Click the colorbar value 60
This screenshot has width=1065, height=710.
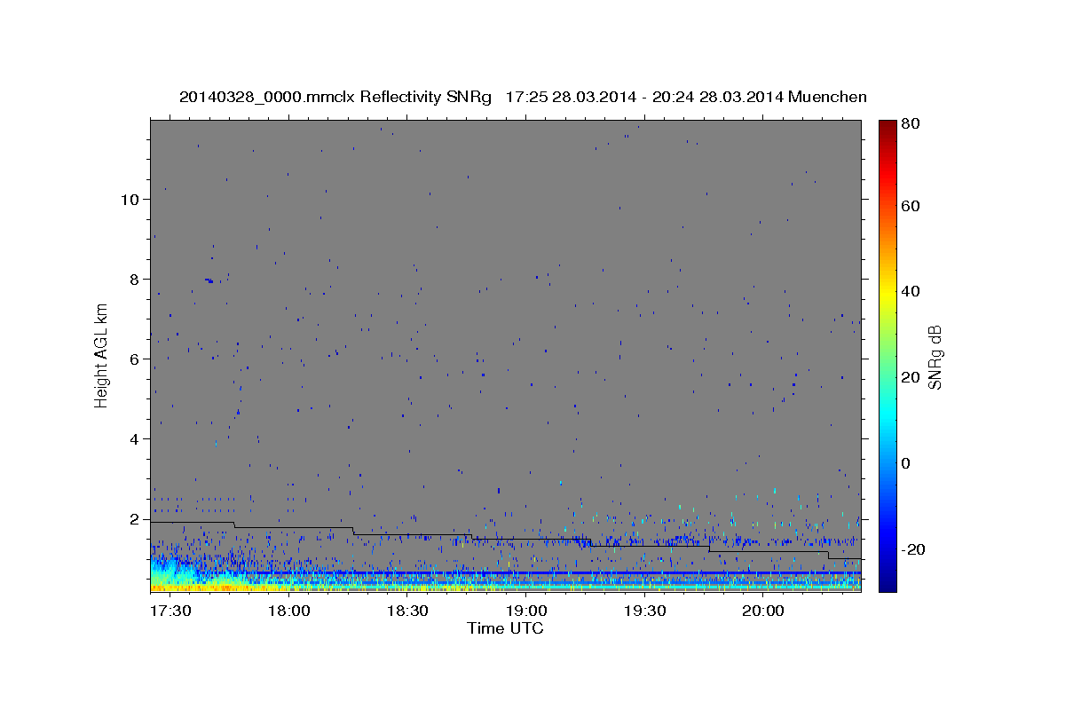(x=911, y=206)
